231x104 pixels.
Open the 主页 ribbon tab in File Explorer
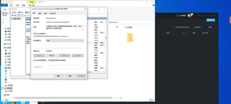tap(11, 5)
